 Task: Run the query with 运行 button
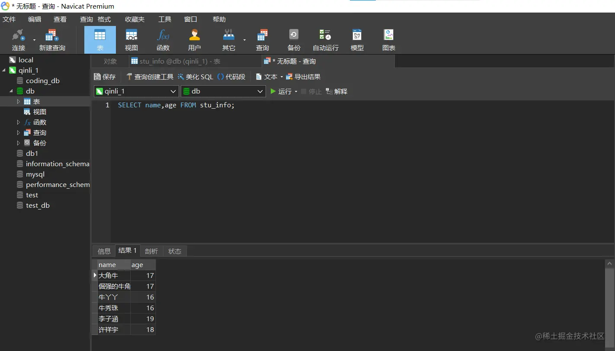[281, 91]
